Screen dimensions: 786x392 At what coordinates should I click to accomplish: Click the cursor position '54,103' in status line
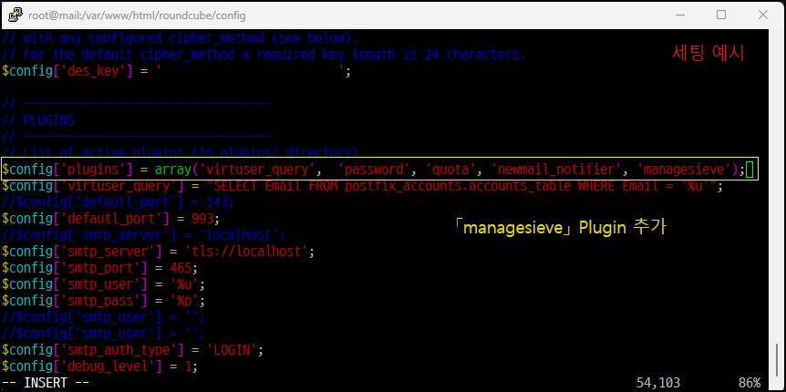point(658,383)
